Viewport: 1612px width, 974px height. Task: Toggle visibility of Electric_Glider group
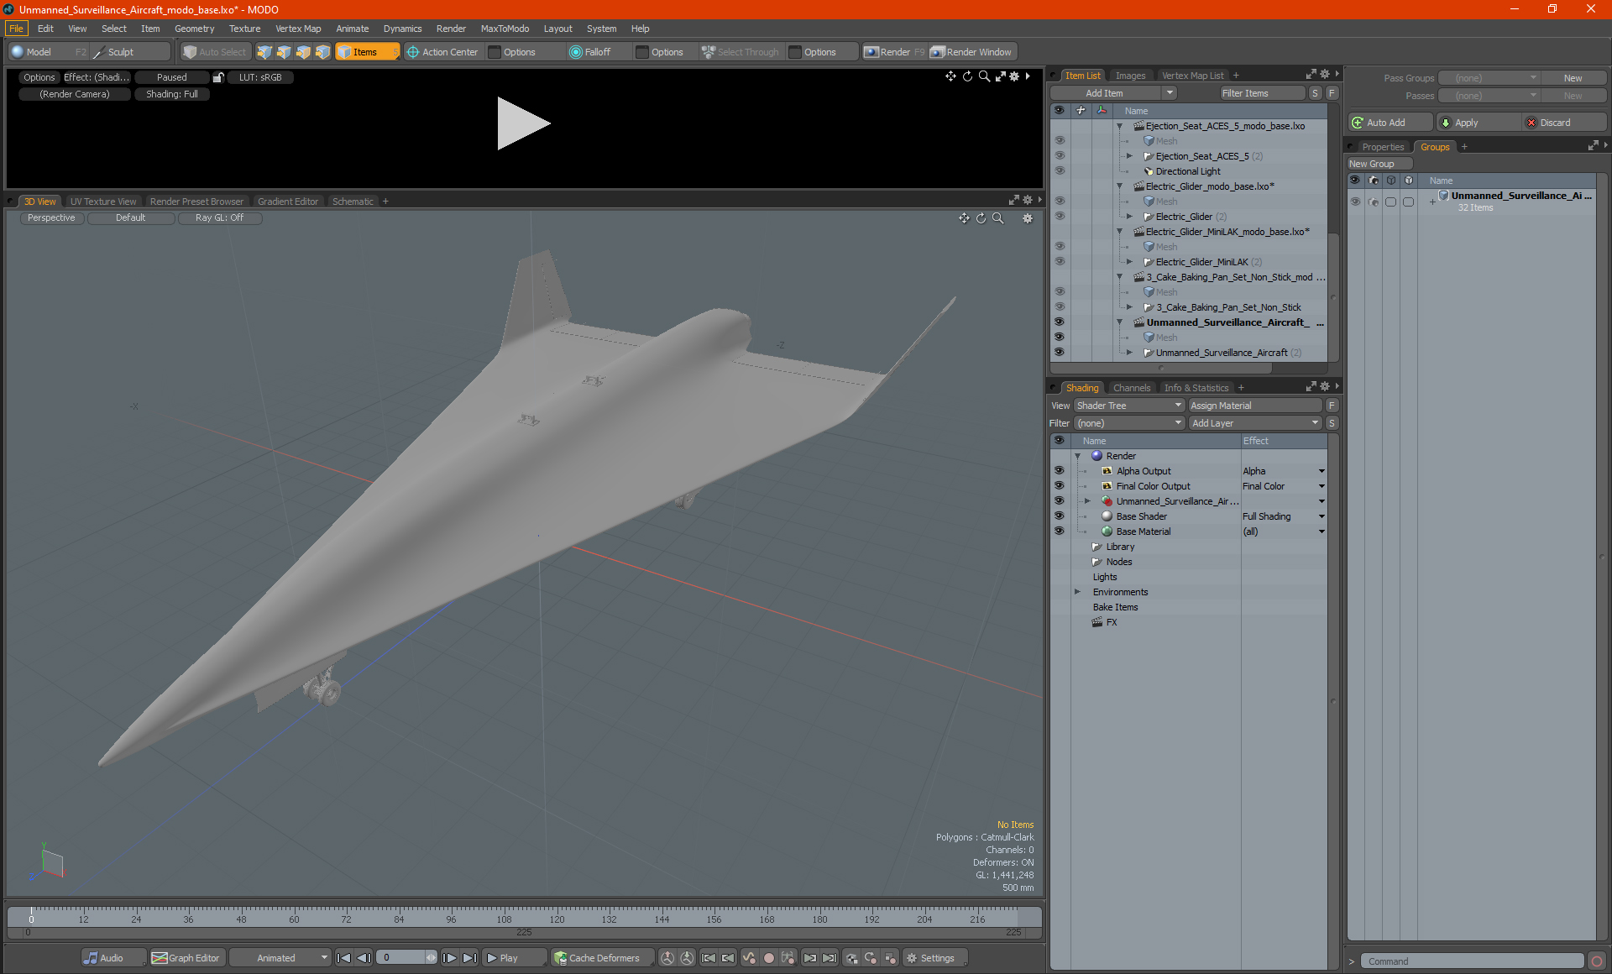coord(1060,217)
